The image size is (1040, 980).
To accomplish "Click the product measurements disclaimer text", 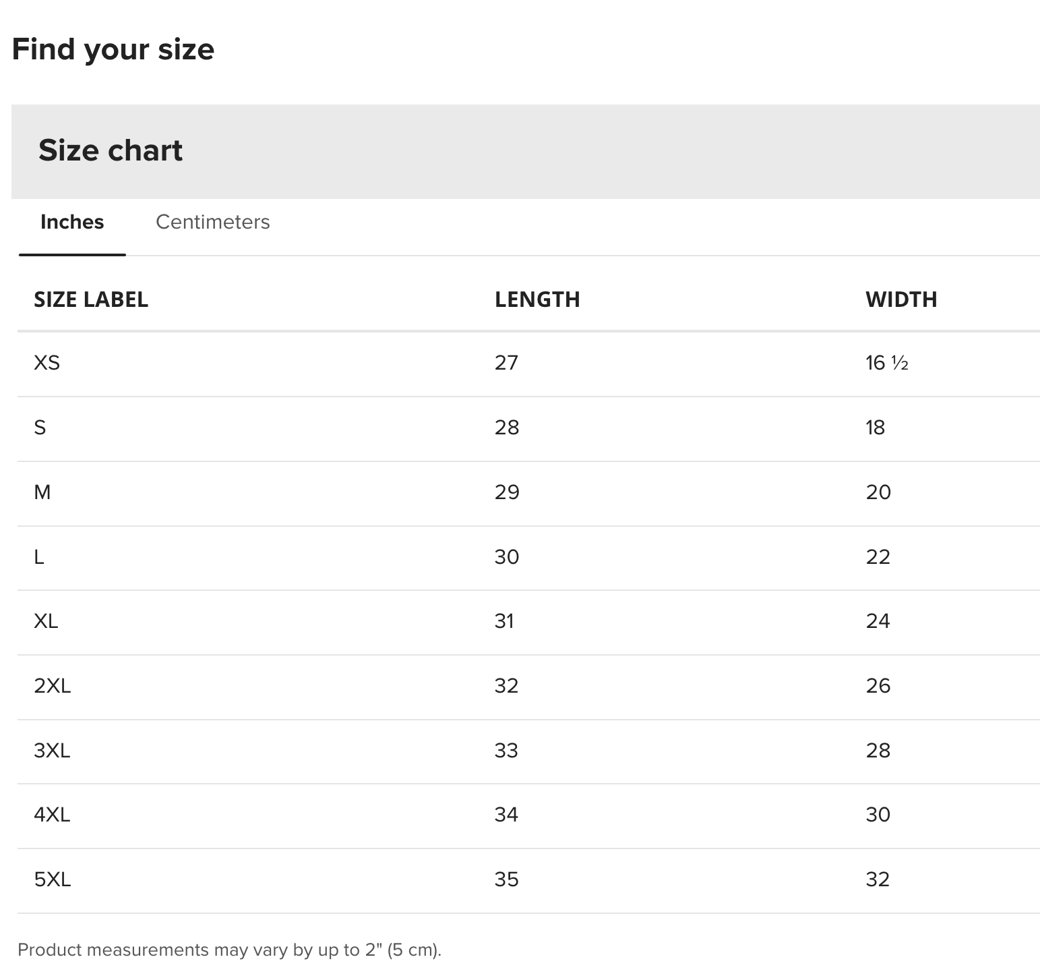I will [x=230, y=950].
